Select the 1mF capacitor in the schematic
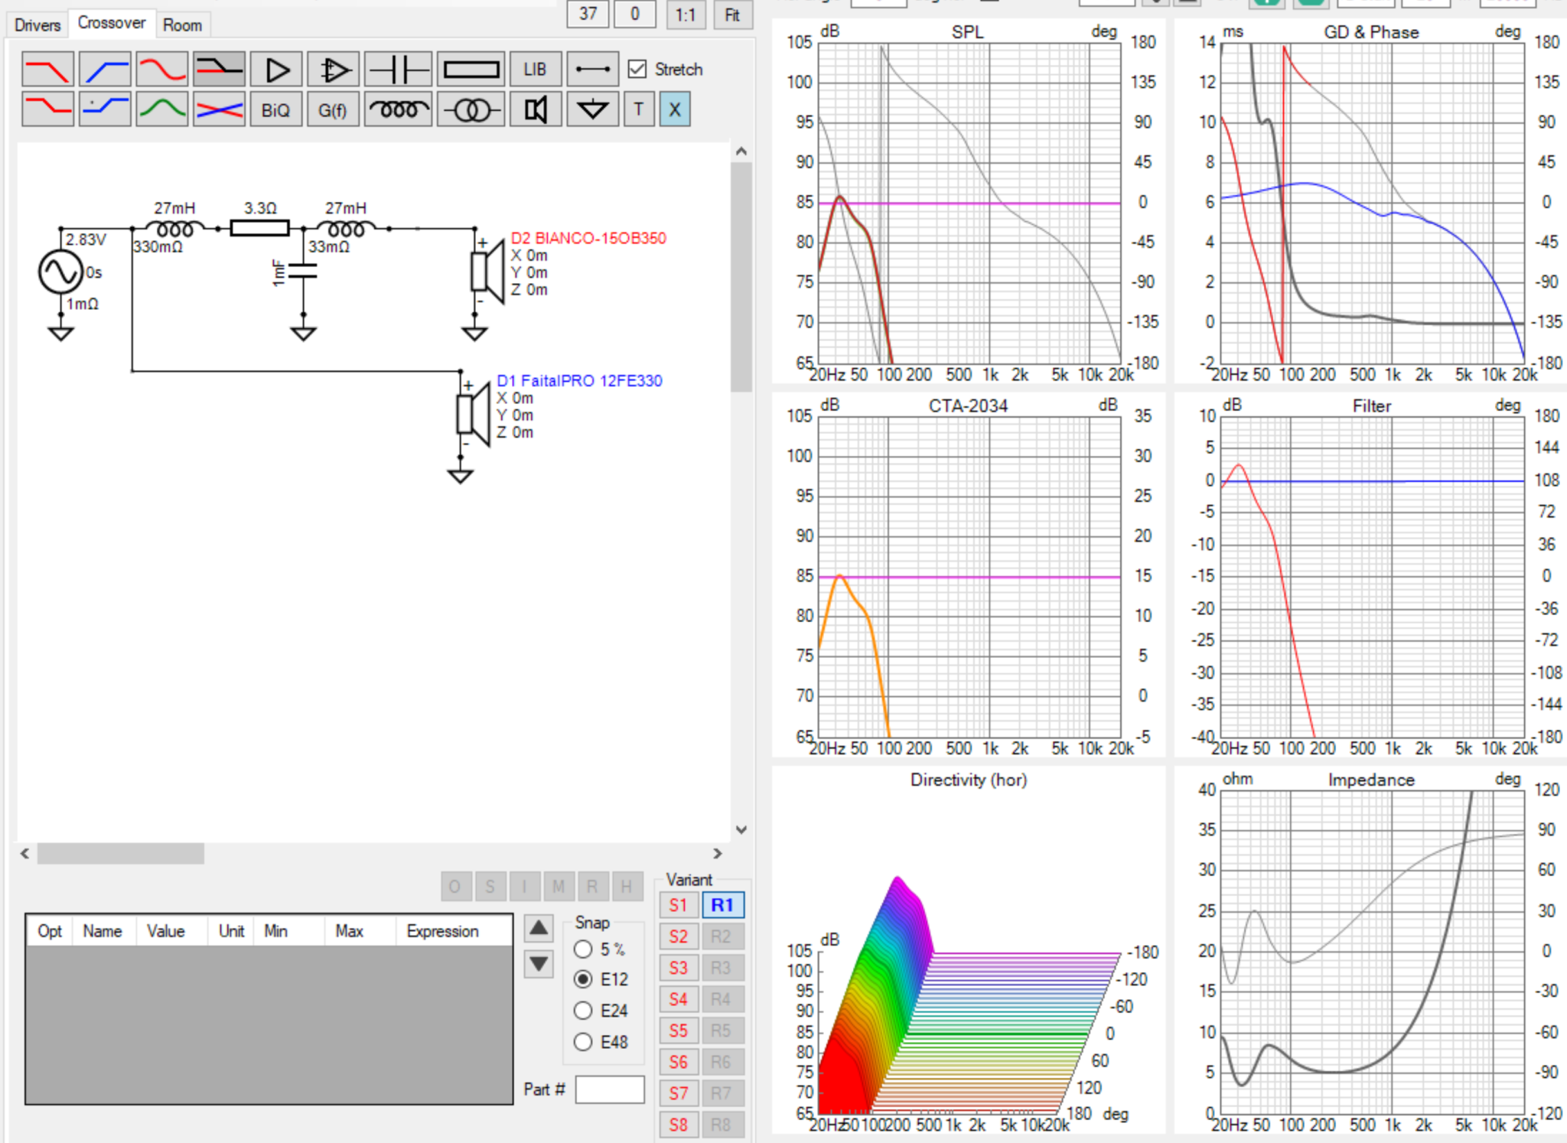 tap(302, 272)
